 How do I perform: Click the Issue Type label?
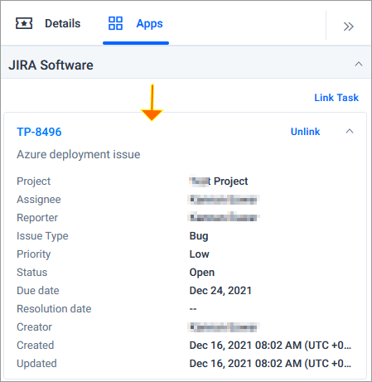(x=42, y=236)
